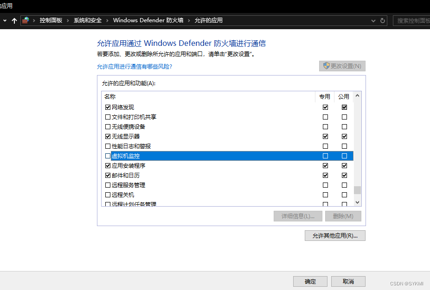
Task: Enable 远程服务管理 name checkbox
Action: (x=108, y=185)
